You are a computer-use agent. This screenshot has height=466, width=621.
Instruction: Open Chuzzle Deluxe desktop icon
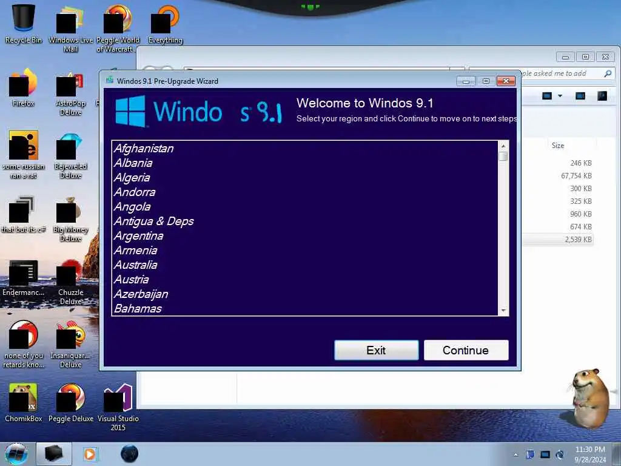(x=70, y=282)
